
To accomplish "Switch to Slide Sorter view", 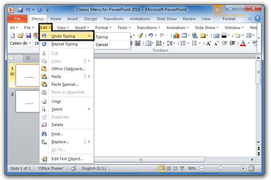I will [x=169, y=168].
